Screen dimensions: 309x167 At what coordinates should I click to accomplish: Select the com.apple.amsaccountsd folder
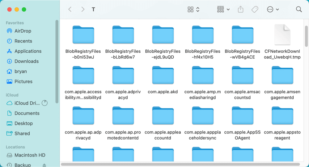coord(242,75)
